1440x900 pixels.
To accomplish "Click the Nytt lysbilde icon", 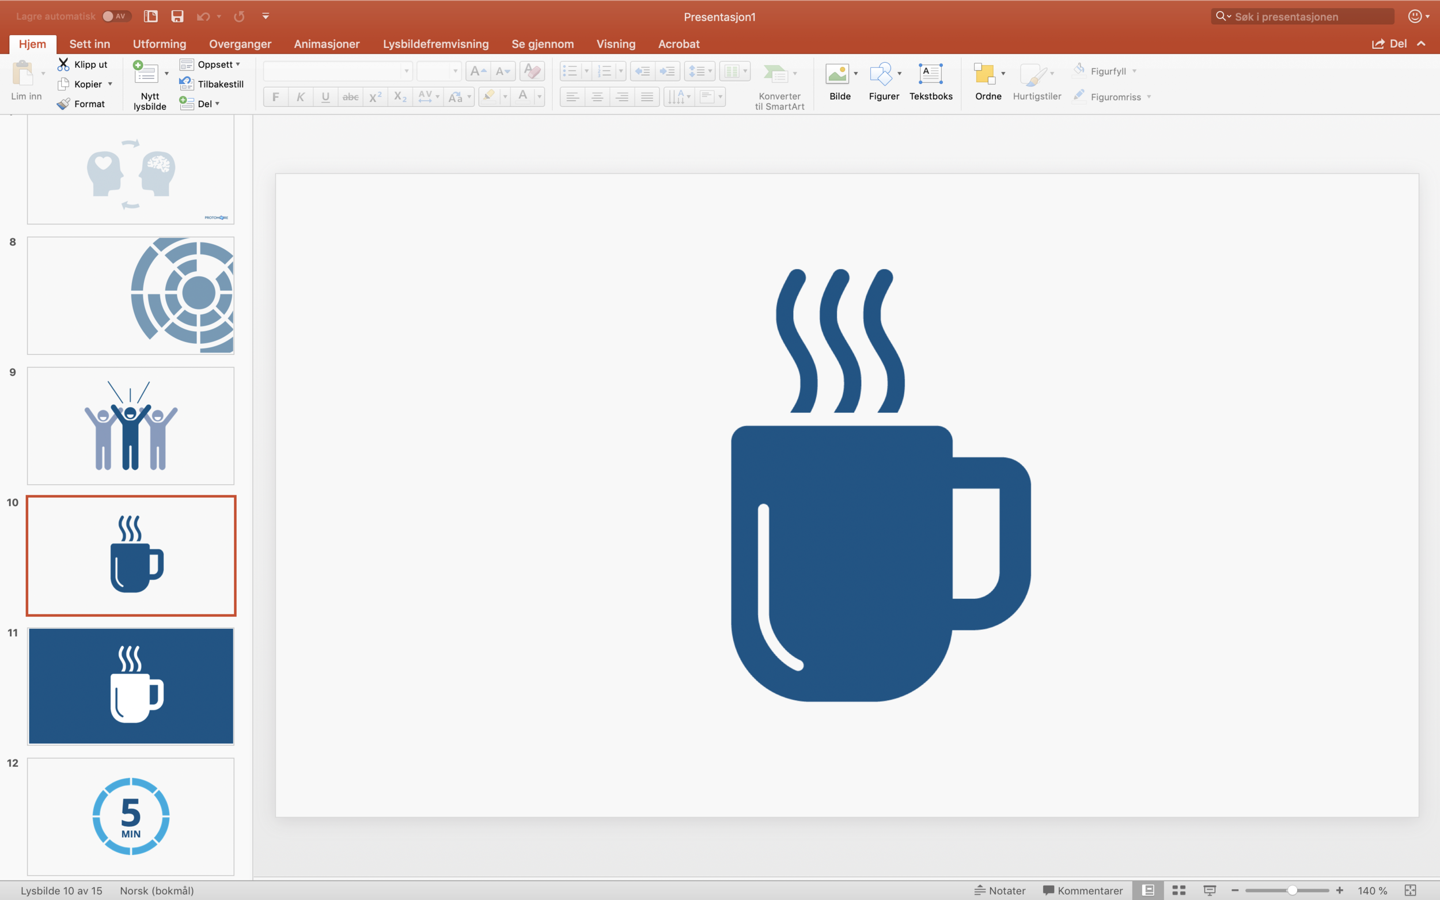I will pos(145,73).
